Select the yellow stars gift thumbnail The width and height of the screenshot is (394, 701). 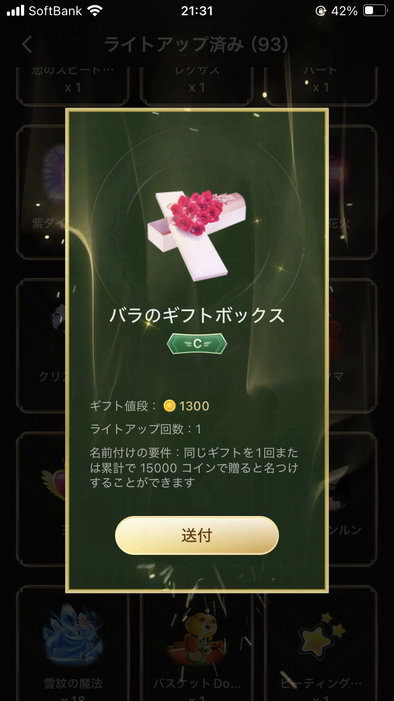322,636
